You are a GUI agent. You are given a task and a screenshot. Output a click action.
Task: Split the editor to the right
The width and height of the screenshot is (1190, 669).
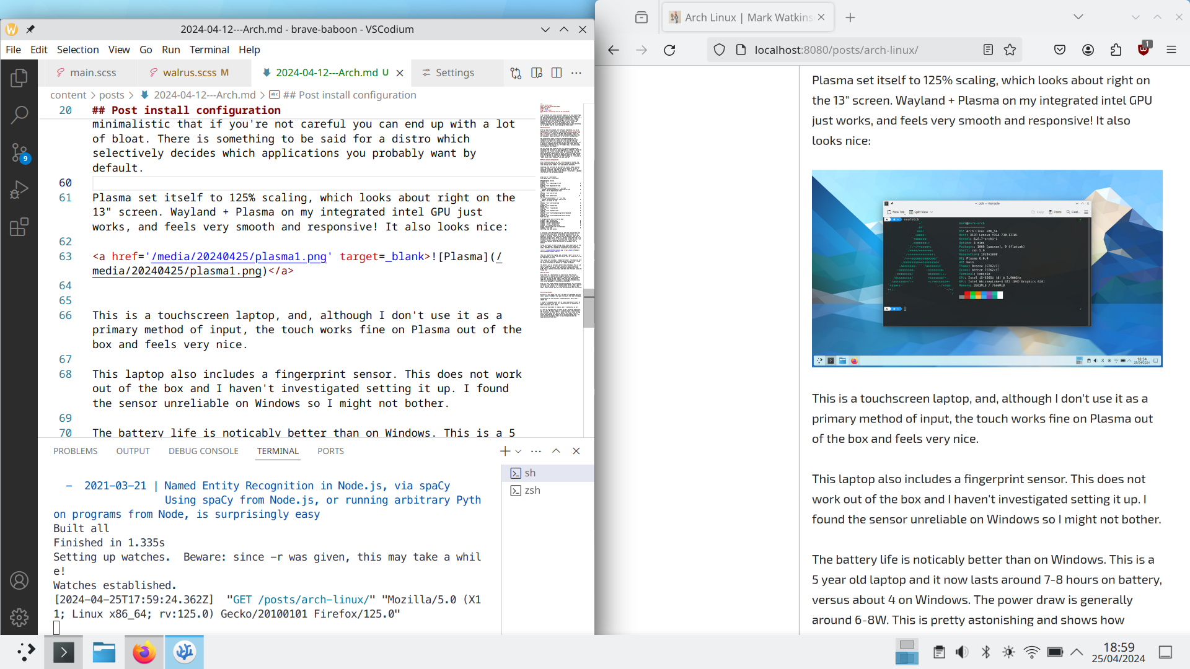[x=557, y=73]
